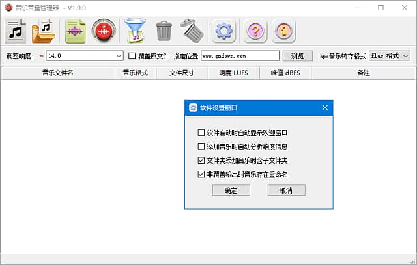This screenshot has height=265, width=417.
Task: Open the flac 格式 format dropdown
Action: point(390,56)
